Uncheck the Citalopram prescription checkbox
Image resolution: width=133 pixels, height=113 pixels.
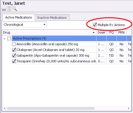click(x=14, y=50)
